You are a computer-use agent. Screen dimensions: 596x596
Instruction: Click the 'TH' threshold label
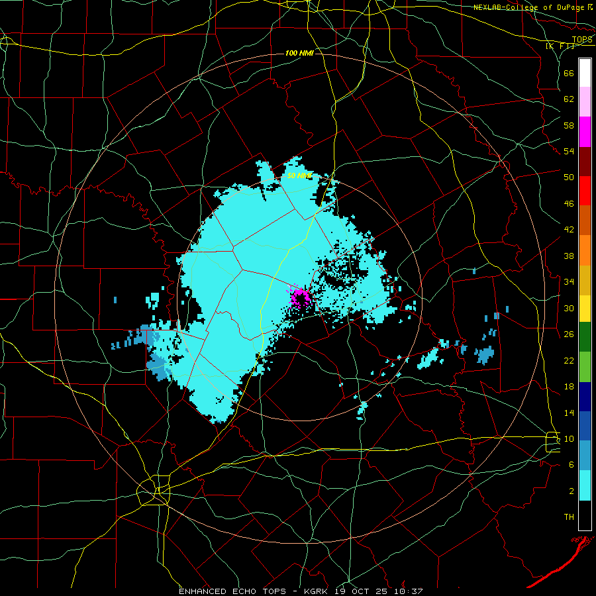569,517
